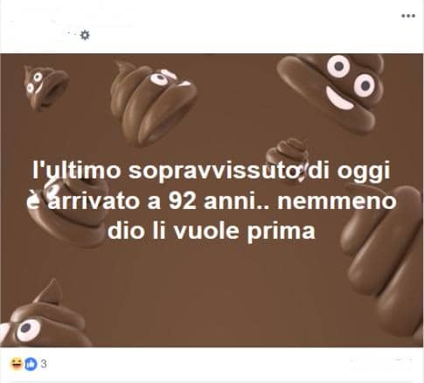
Task: Click the poop emoji in bottom-left corner
Action: click(44, 317)
